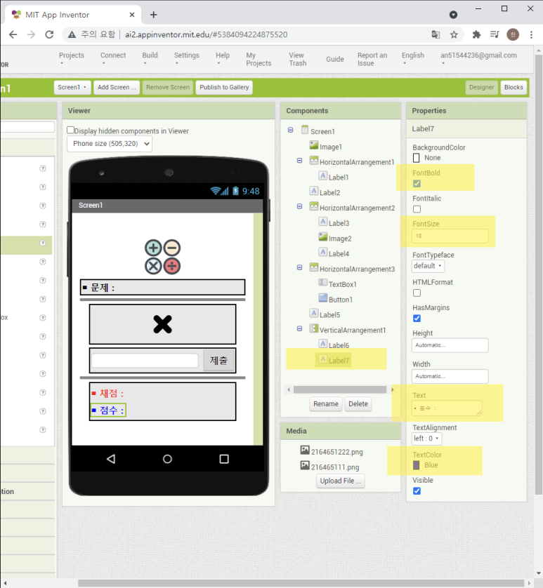Click the HorizontalArrangement2 component icon
This screenshot has height=588, width=543.
pos(314,206)
